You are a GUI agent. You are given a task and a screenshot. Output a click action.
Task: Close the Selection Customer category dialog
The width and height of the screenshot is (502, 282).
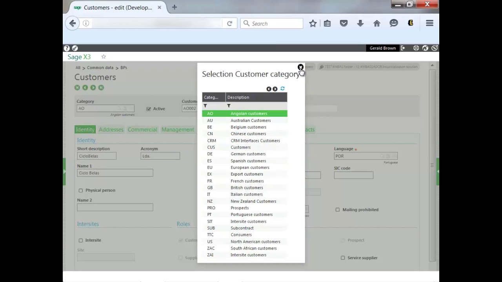300,67
